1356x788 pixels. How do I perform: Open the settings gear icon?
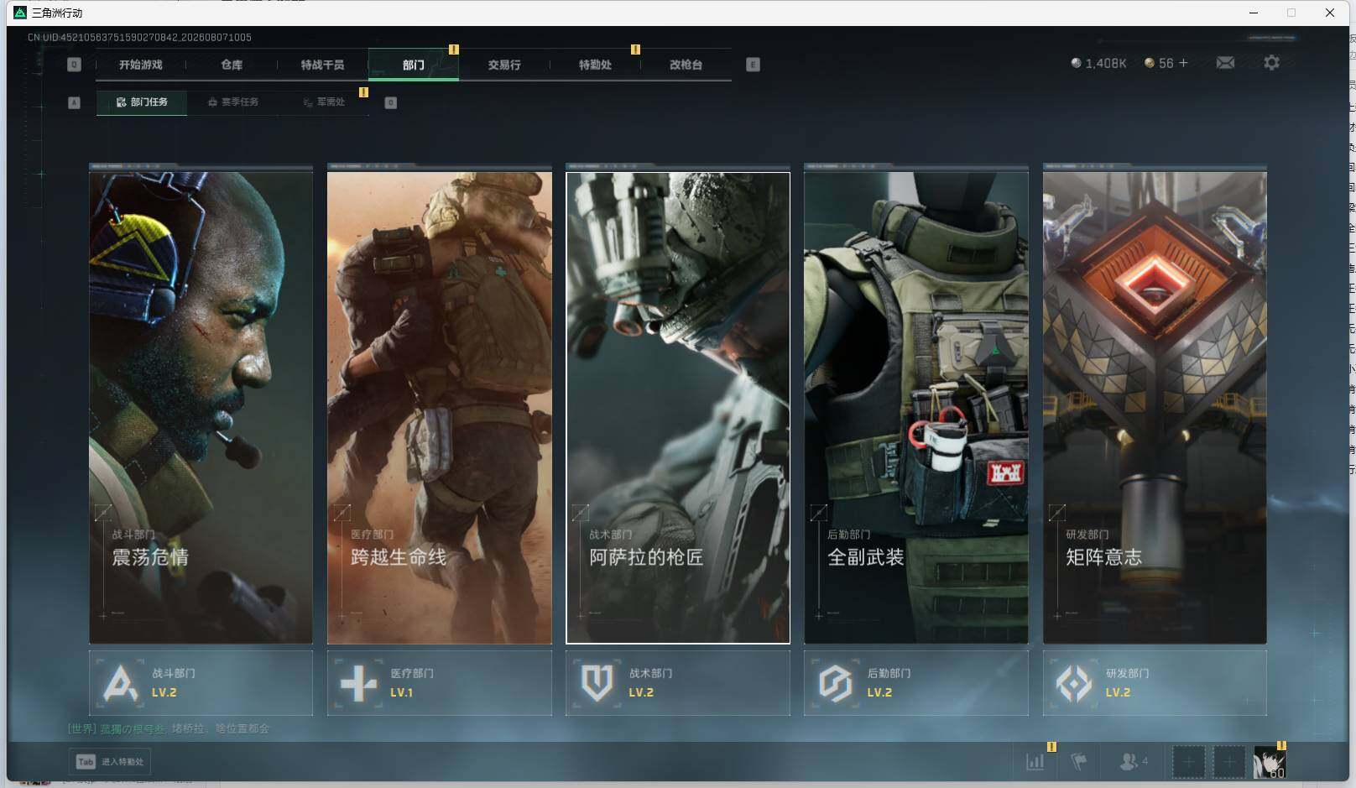(x=1271, y=63)
